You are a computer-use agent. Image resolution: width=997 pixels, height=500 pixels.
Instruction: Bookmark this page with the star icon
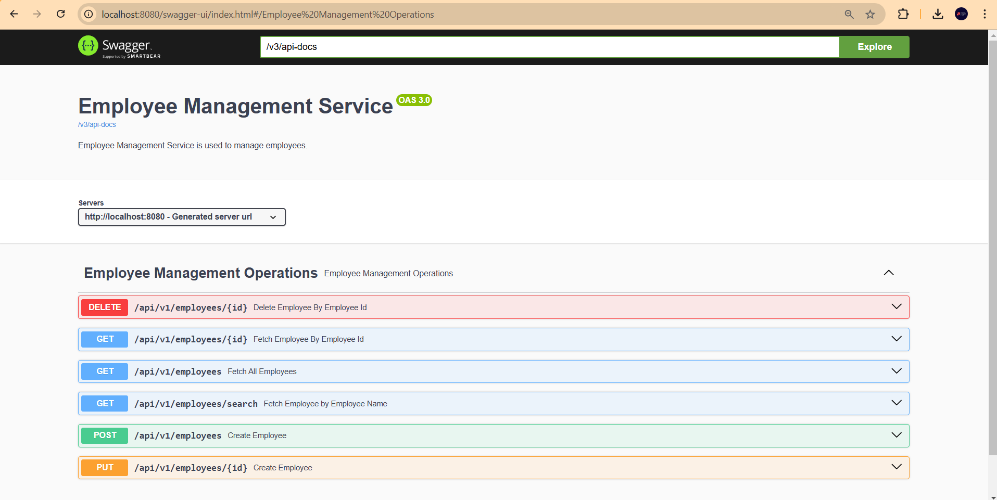870,14
